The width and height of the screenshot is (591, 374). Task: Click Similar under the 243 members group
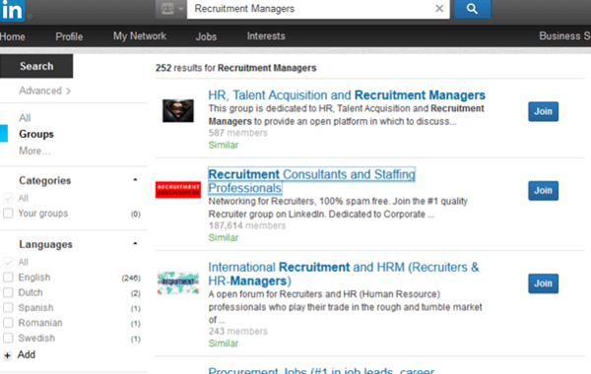(x=224, y=343)
